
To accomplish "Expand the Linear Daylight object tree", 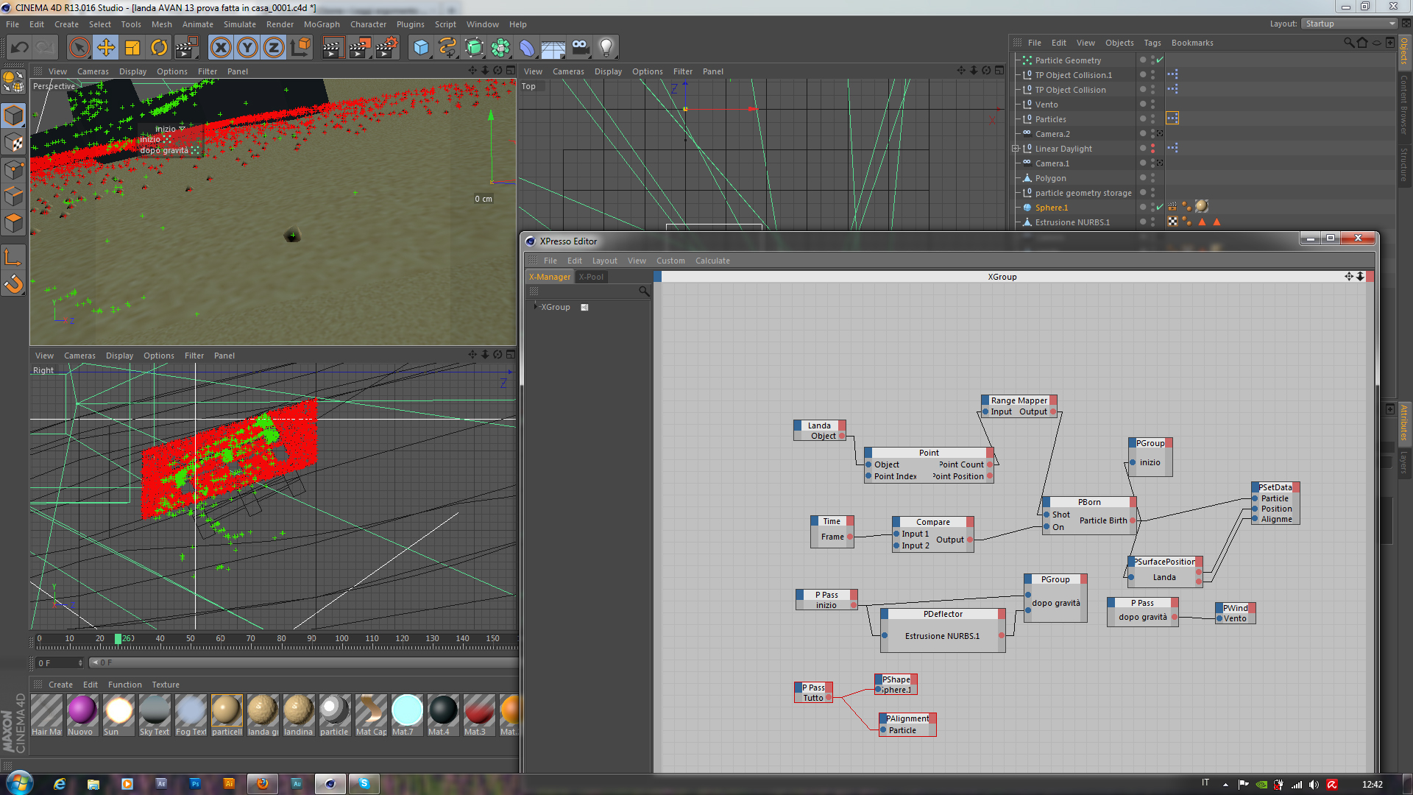I will [x=1016, y=149].
